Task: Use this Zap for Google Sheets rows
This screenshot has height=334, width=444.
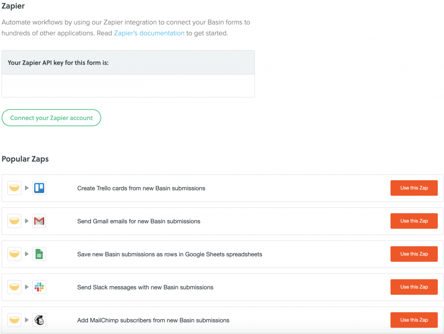Action: (x=414, y=254)
